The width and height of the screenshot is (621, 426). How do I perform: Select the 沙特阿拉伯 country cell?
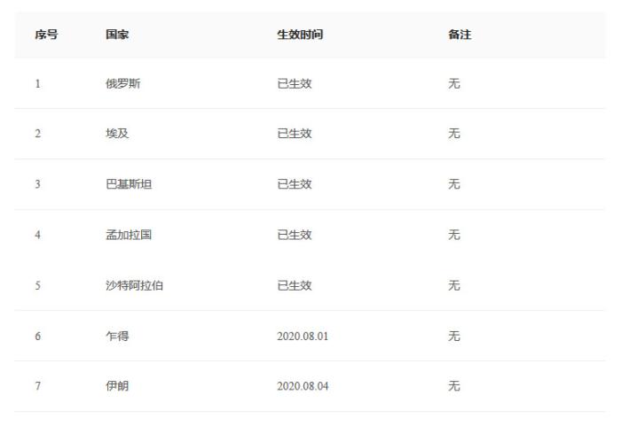[x=135, y=285]
